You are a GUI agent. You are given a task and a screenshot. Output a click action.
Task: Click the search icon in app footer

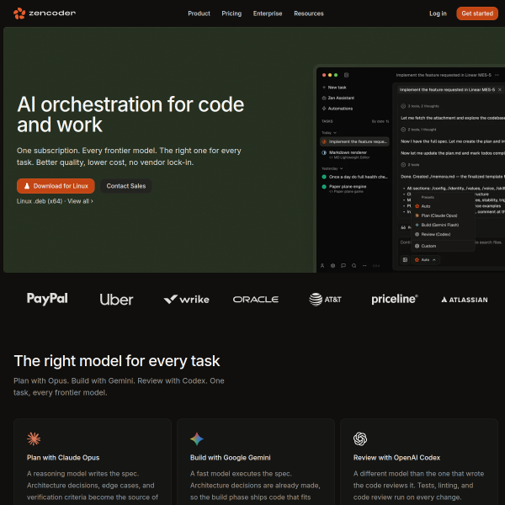coord(354,266)
